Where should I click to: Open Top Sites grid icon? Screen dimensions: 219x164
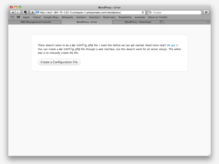click(18, 17)
